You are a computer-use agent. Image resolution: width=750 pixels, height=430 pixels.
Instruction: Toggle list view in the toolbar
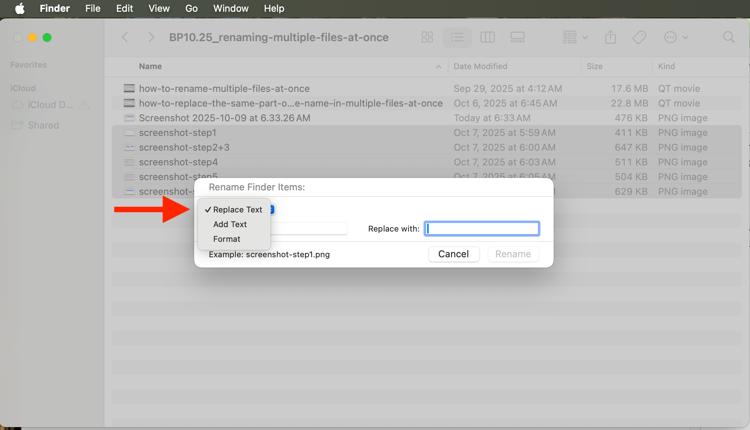(457, 37)
